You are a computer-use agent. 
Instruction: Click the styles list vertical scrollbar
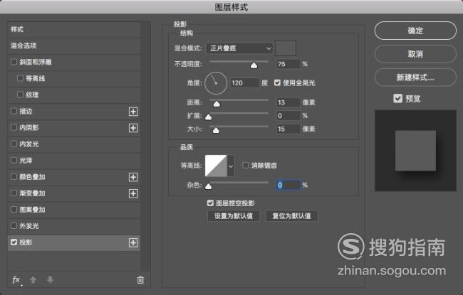(x=145, y=146)
